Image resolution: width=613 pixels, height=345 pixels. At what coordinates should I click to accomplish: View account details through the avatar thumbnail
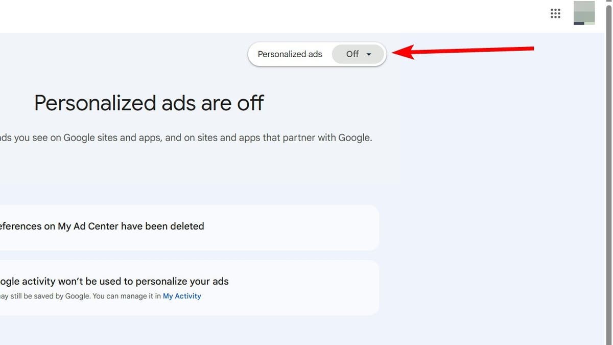coord(584,13)
